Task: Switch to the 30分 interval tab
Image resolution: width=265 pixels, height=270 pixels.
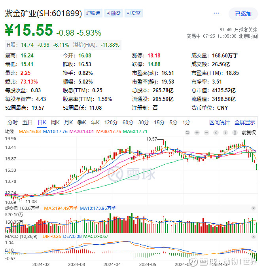Action: (x=144, y=122)
